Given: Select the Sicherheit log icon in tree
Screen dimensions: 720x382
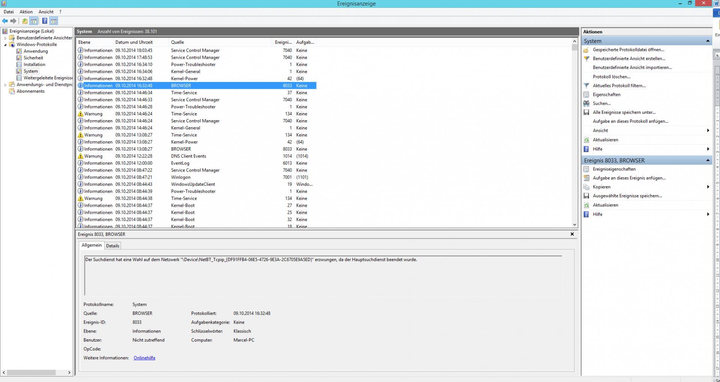Looking at the screenshot, I should pos(19,58).
